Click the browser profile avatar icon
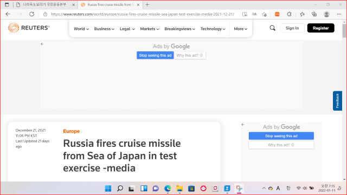 click(326, 14)
